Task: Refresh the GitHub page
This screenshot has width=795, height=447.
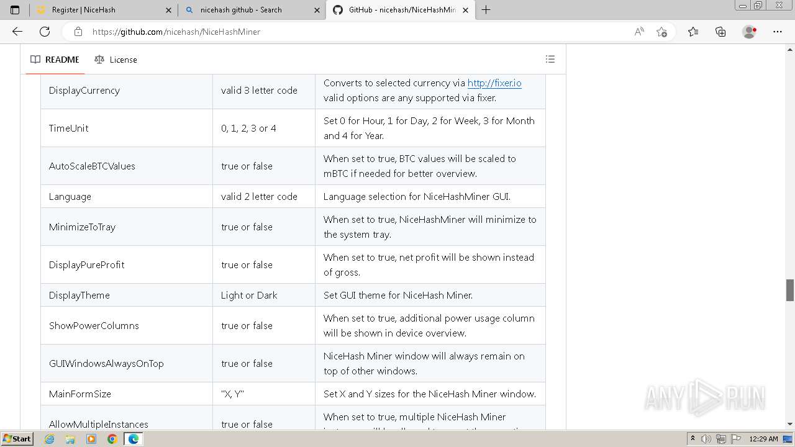Action: [45, 32]
